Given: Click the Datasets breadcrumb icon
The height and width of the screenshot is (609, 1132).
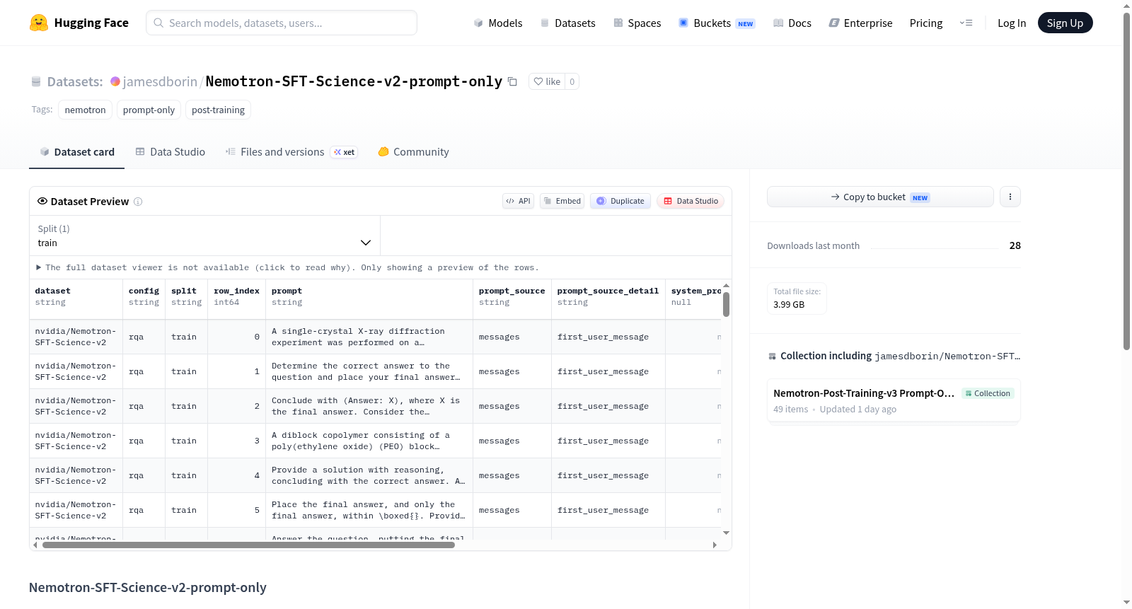Looking at the screenshot, I should click(36, 81).
